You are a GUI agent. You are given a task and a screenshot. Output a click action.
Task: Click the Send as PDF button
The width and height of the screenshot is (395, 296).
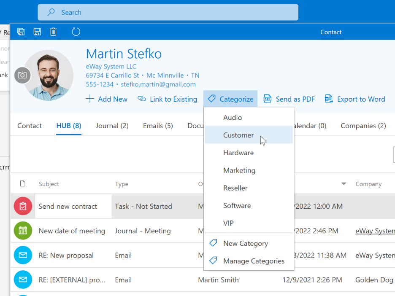(289, 99)
